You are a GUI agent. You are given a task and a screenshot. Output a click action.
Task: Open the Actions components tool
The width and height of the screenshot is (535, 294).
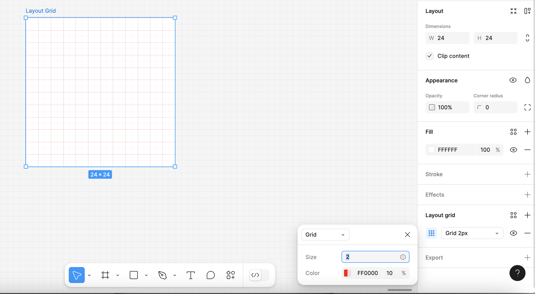click(230, 275)
